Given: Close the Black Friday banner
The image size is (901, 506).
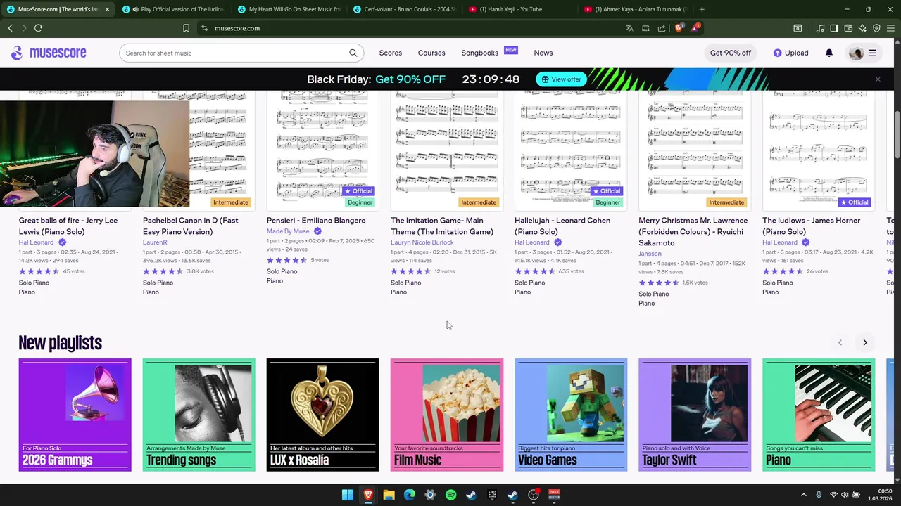Looking at the screenshot, I should [878, 79].
